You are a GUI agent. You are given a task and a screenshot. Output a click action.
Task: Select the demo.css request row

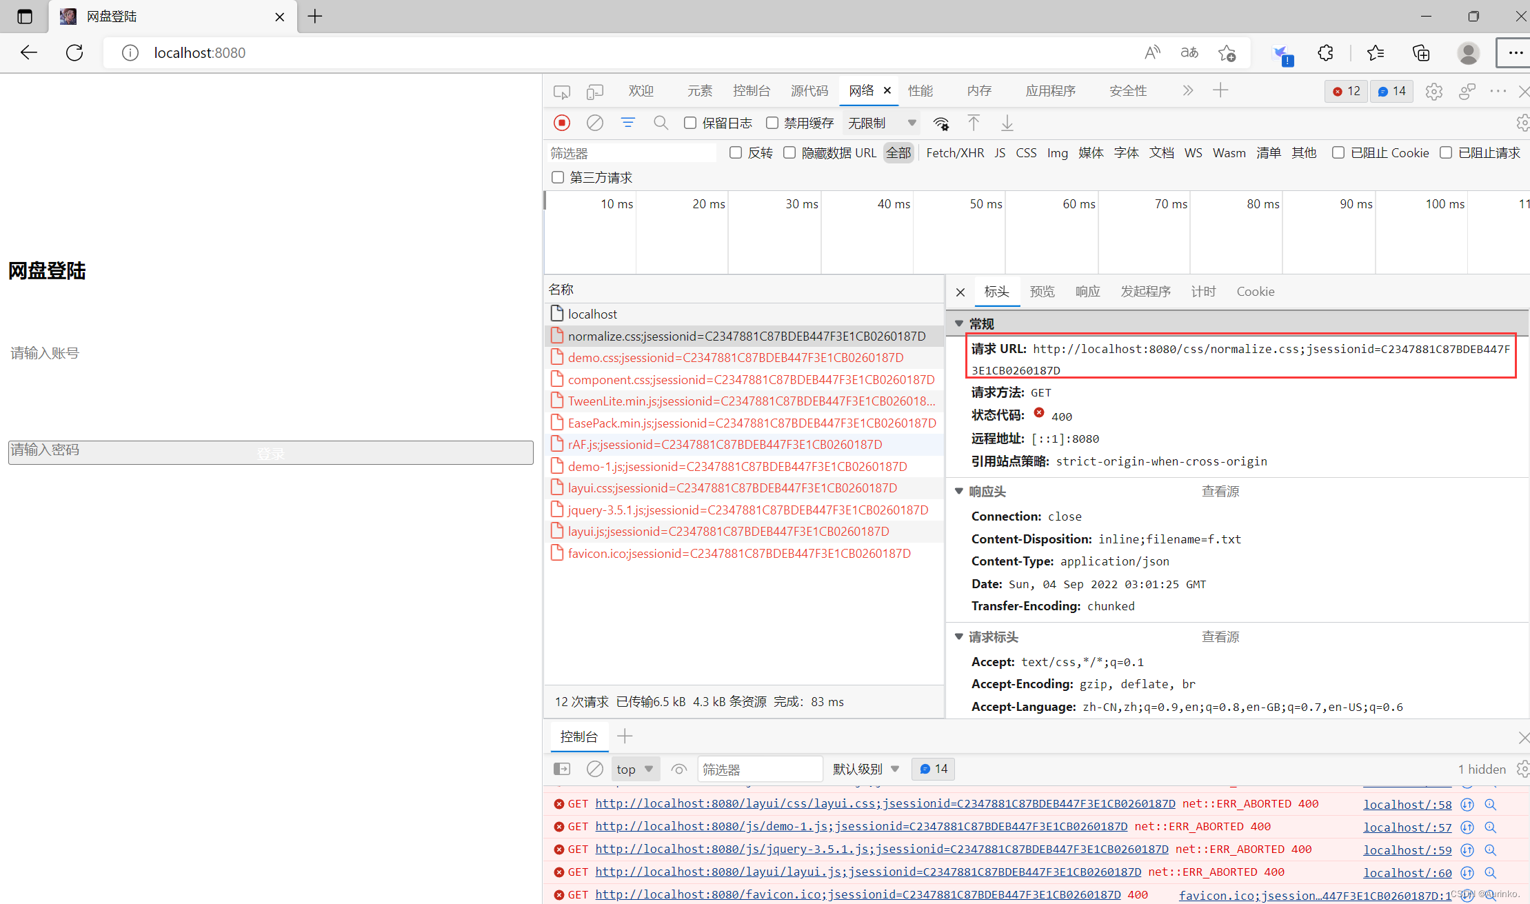click(744, 357)
